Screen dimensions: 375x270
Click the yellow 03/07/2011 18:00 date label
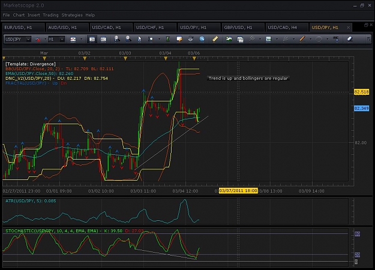click(238, 191)
